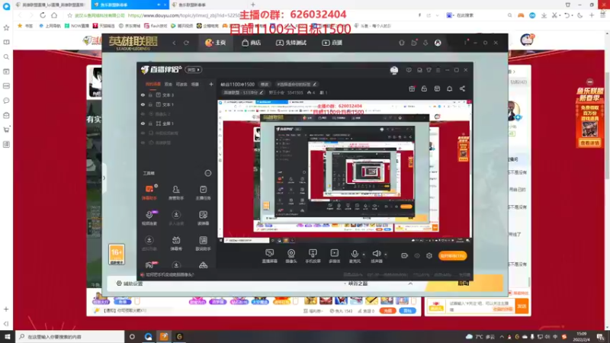
Task: Click the bell notification icon in the companion app
Action: [449, 88]
